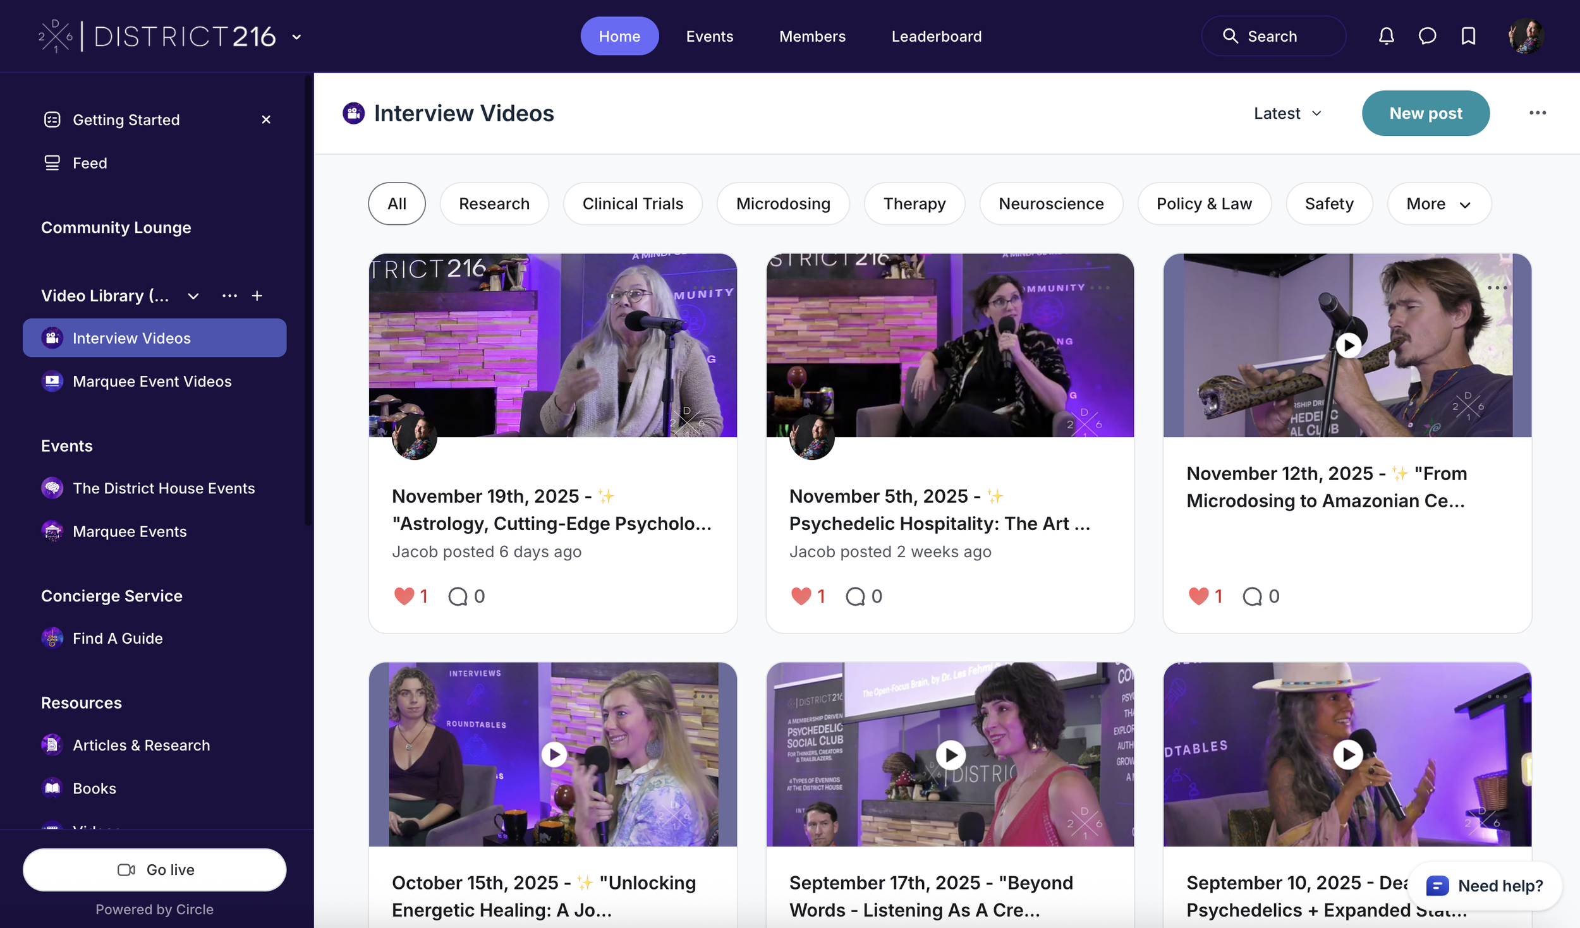
Task: Select the All filter chip
Action: coord(396,203)
